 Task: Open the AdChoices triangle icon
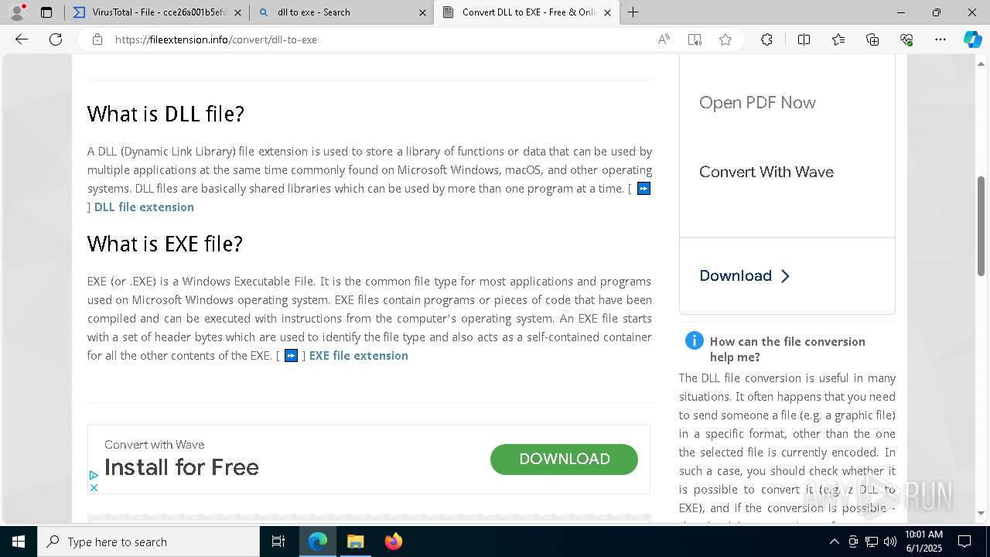pos(94,475)
